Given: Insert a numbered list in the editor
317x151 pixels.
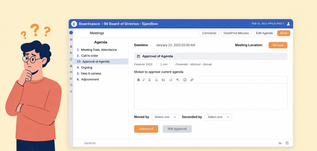Looking at the screenshot, I should (171, 80).
